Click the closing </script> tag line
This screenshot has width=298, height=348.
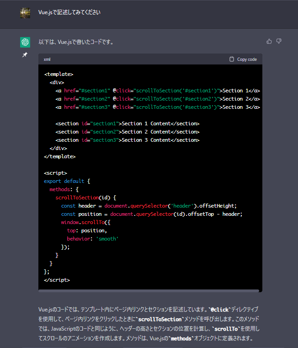click(57, 280)
